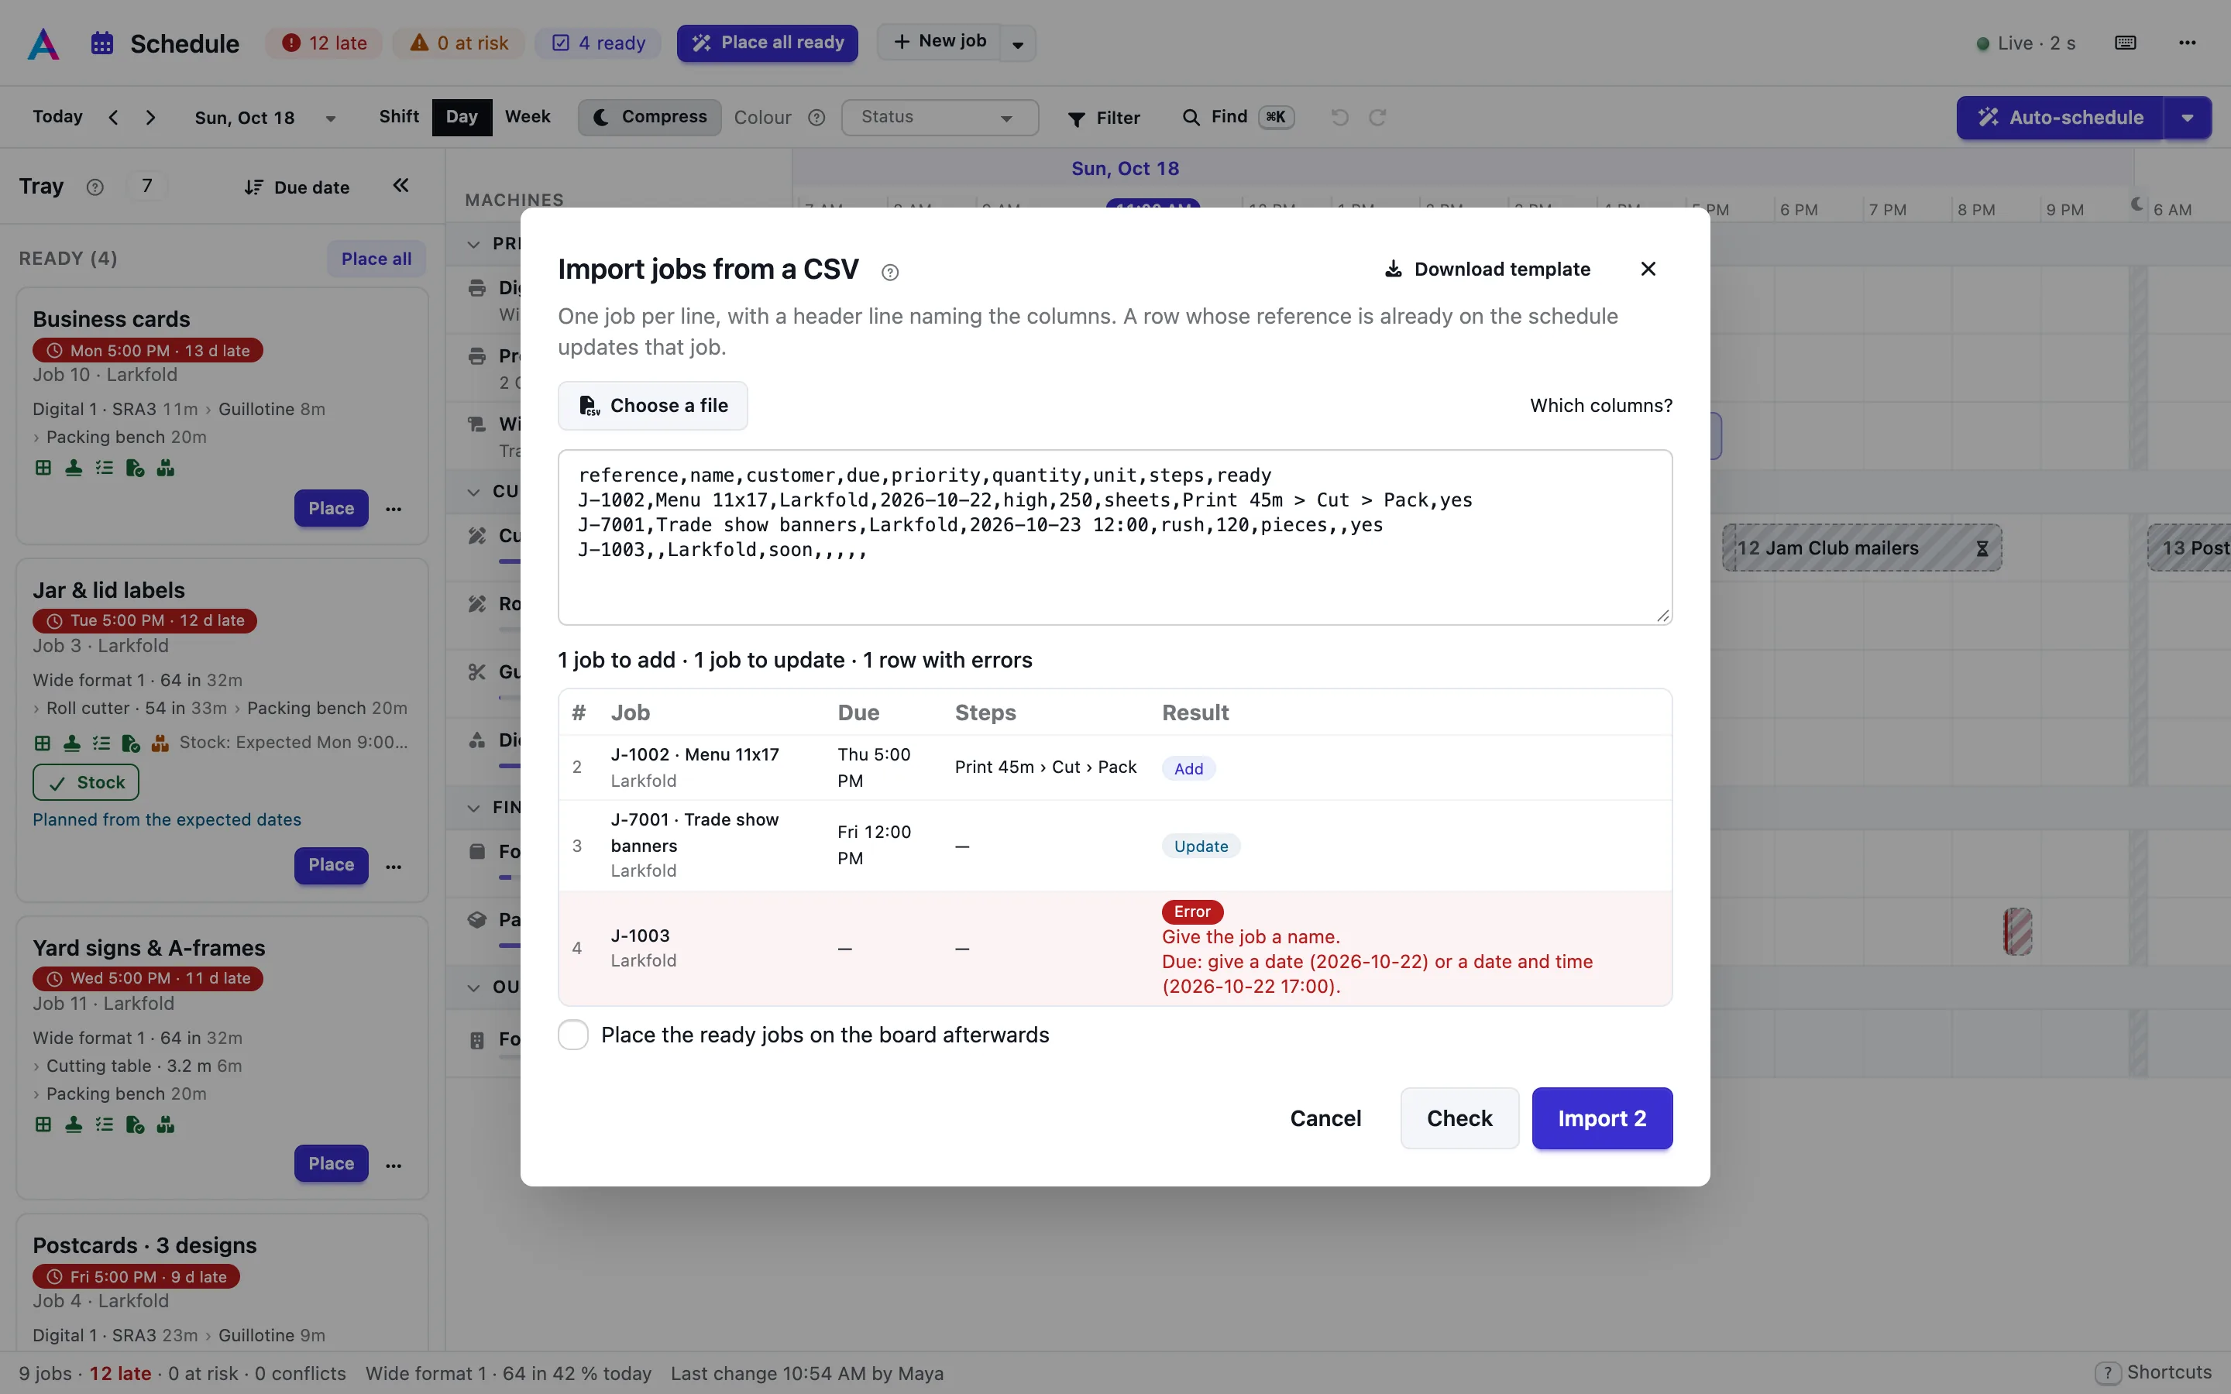Collapse the OU machine group chevron
This screenshot has height=1394, width=2231.
pyautogui.click(x=474, y=987)
